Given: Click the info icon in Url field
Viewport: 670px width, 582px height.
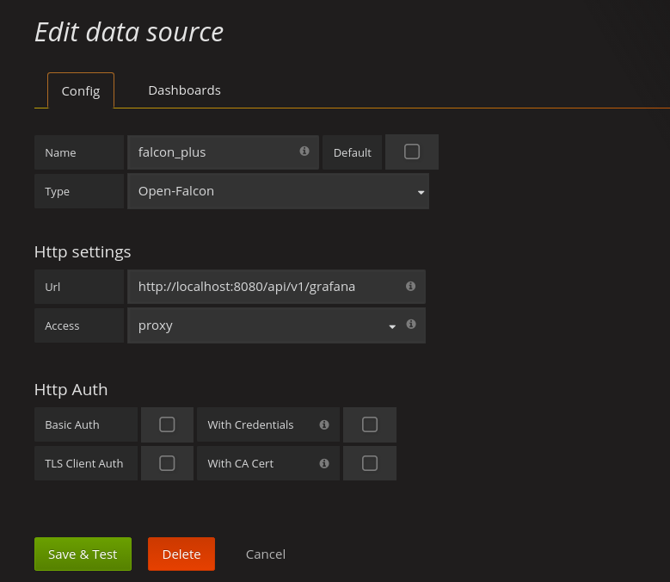Looking at the screenshot, I should pyautogui.click(x=410, y=286).
